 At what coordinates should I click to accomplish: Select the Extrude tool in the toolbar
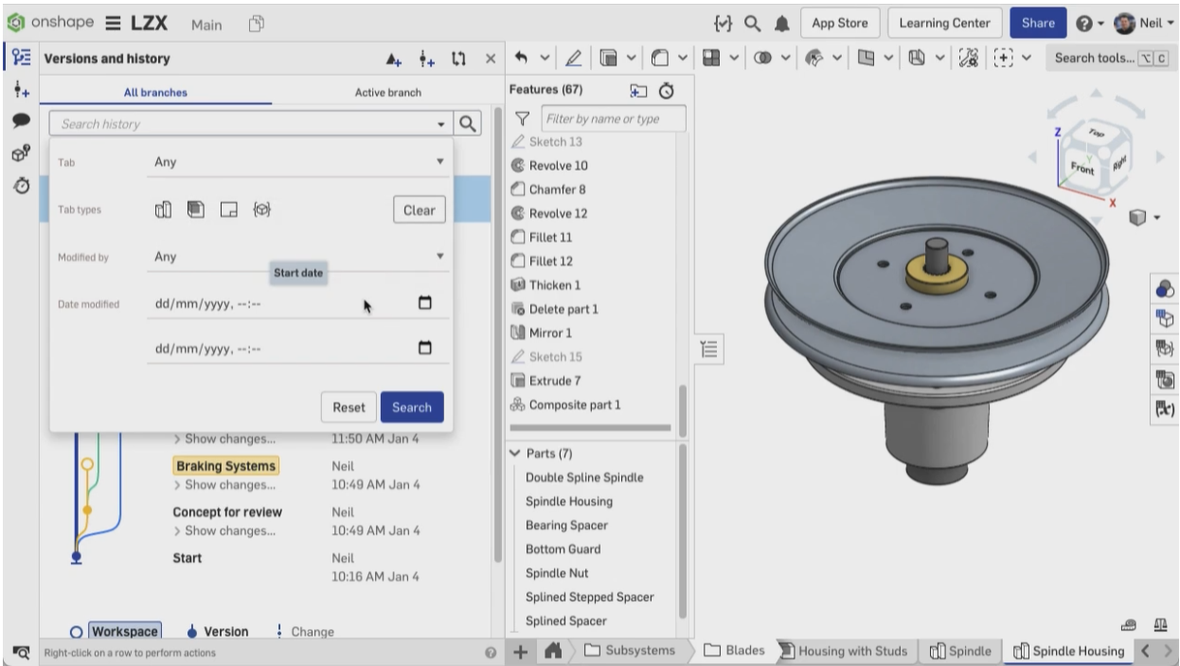[x=610, y=59]
